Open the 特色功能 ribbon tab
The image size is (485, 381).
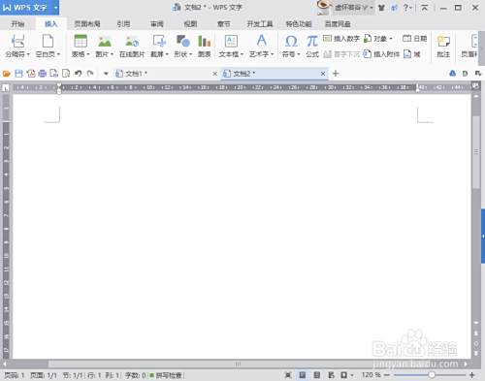pyautogui.click(x=299, y=24)
